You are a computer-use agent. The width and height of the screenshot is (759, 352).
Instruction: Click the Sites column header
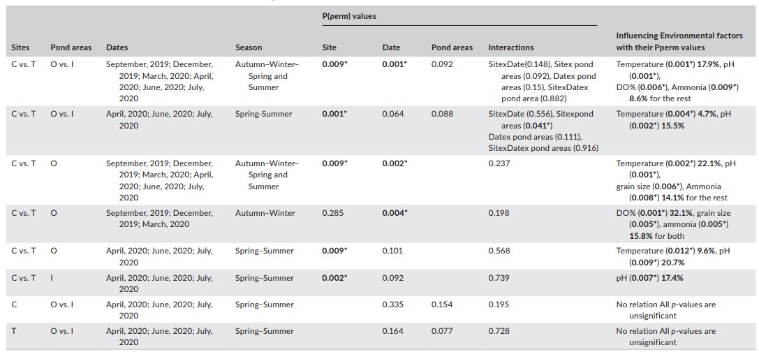coord(20,47)
